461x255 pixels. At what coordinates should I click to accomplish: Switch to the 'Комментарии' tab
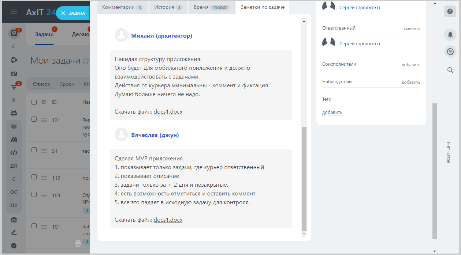click(122, 7)
